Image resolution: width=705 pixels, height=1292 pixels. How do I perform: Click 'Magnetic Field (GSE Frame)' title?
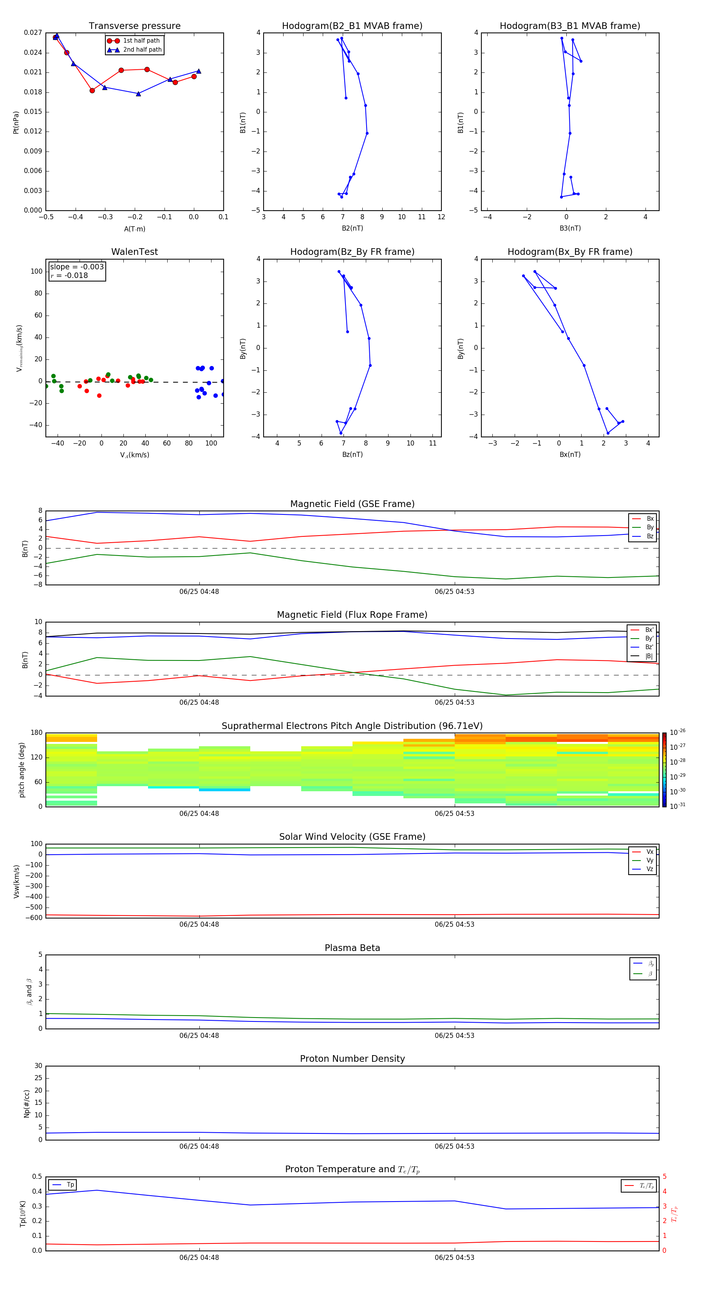click(352, 504)
